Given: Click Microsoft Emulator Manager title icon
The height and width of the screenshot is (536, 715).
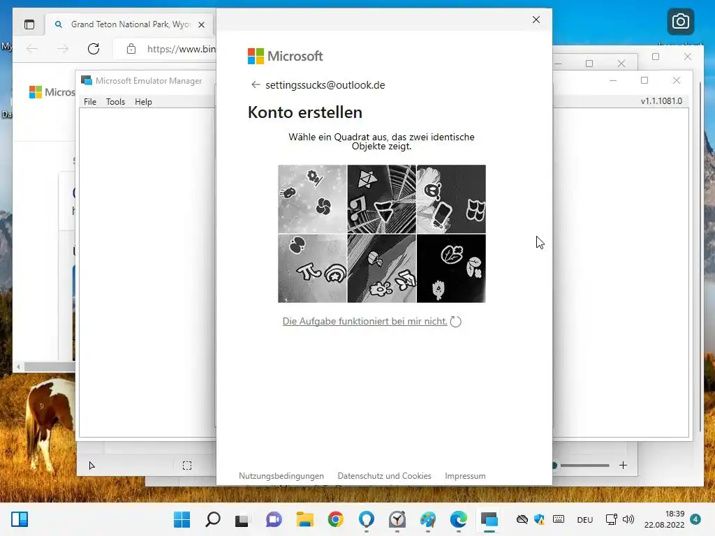Looking at the screenshot, I should coord(86,81).
